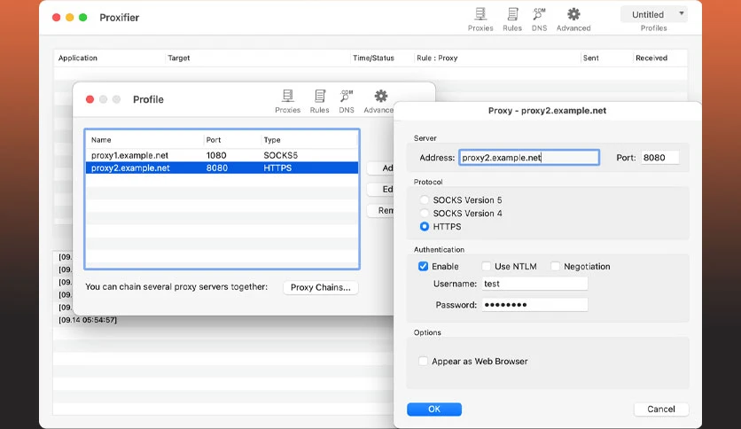Click the proxy Address input field
741x429 pixels.
pyautogui.click(x=529, y=158)
